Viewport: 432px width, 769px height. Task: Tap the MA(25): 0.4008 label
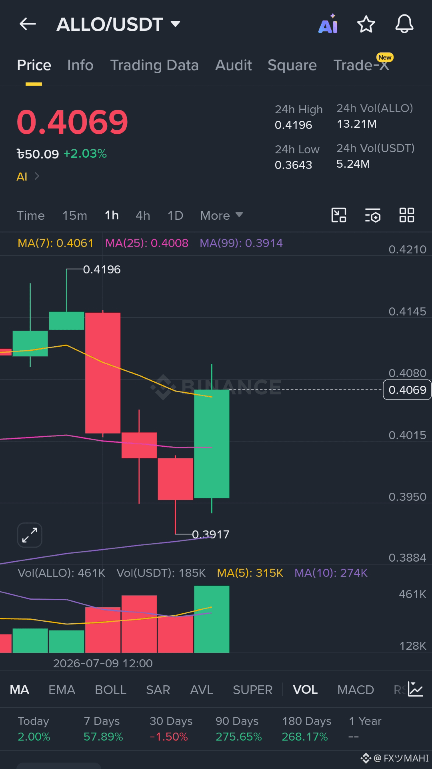tap(147, 243)
